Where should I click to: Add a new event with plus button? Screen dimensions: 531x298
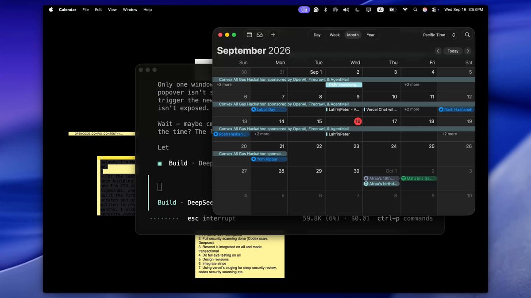273,35
